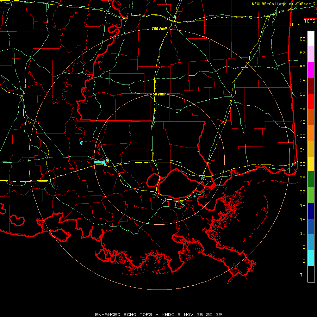Click the 'ENHANCED ECHO TOPS' caption text
This screenshot has width=317, height=317.
(x=124, y=315)
